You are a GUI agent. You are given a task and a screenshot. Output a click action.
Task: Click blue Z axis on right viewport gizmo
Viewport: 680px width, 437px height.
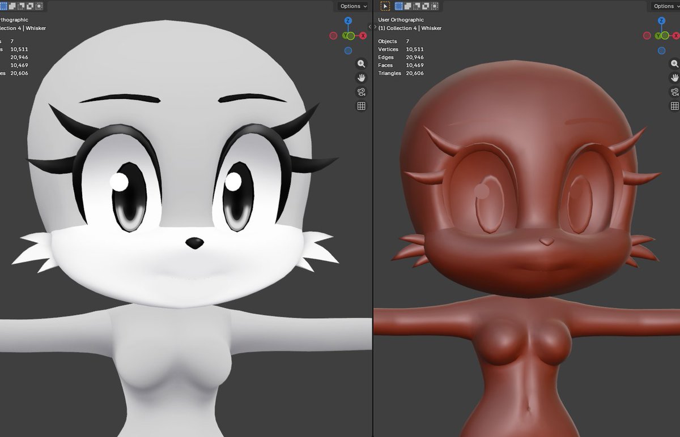(x=662, y=21)
